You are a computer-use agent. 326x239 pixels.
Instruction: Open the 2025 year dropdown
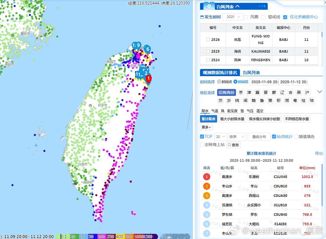click(233, 17)
